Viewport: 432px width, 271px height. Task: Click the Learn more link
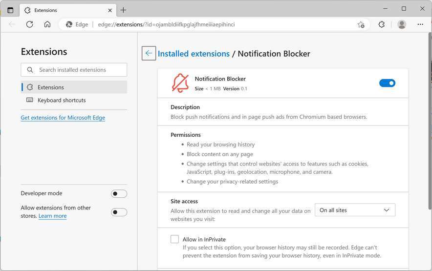click(53, 216)
